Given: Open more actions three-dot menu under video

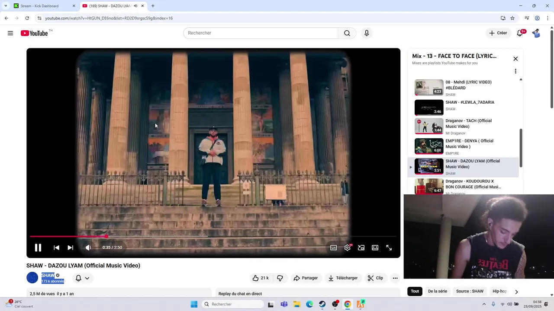Looking at the screenshot, I should coord(395,278).
